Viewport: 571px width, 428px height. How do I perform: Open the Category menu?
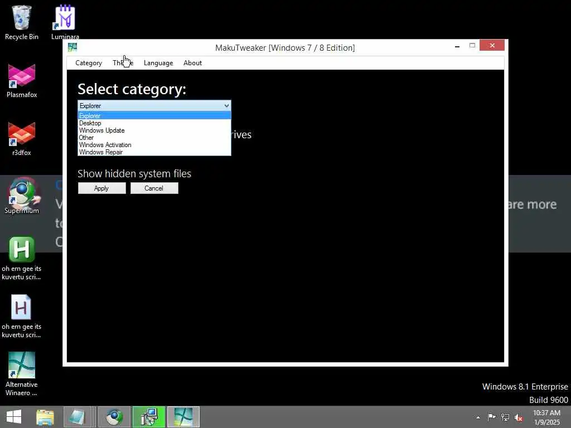[x=89, y=63]
